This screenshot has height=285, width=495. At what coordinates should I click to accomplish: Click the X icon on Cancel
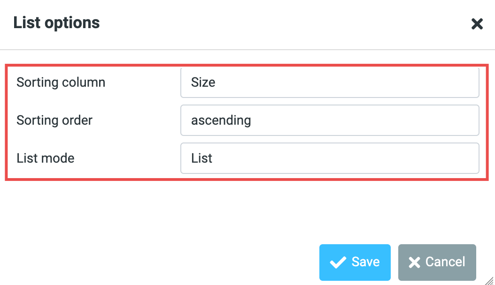tap(414, 262)
